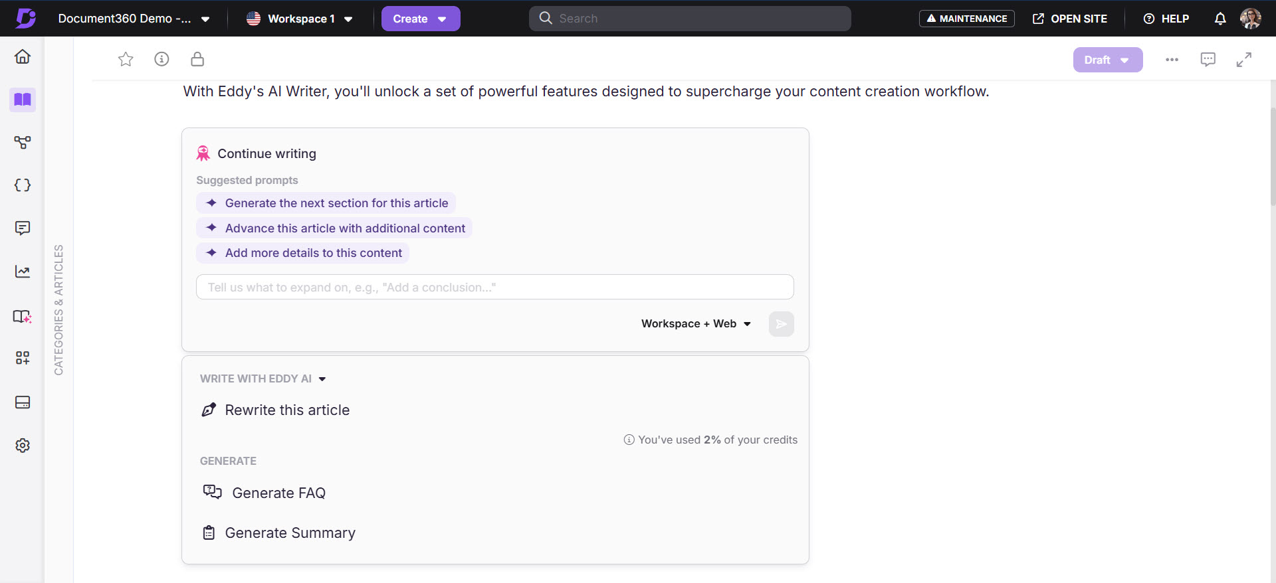Screen dimensions: 1276x583
Task: Open the article info icon
Action: tap(161, 59)
